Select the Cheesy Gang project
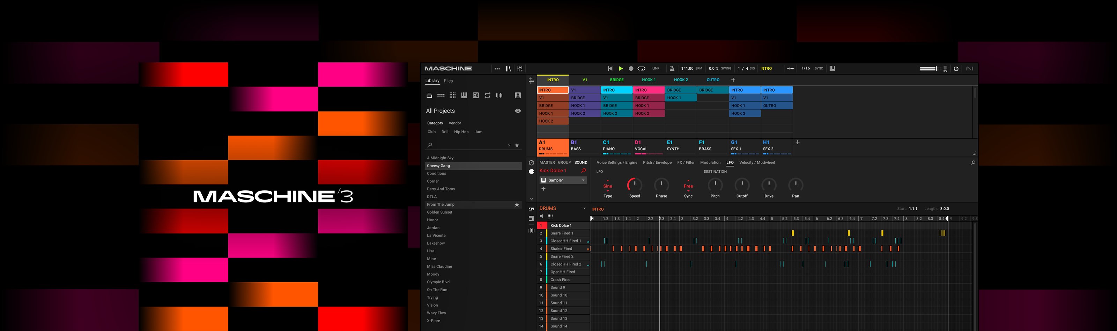This screenshot has width=1117, height=331. 438,166
